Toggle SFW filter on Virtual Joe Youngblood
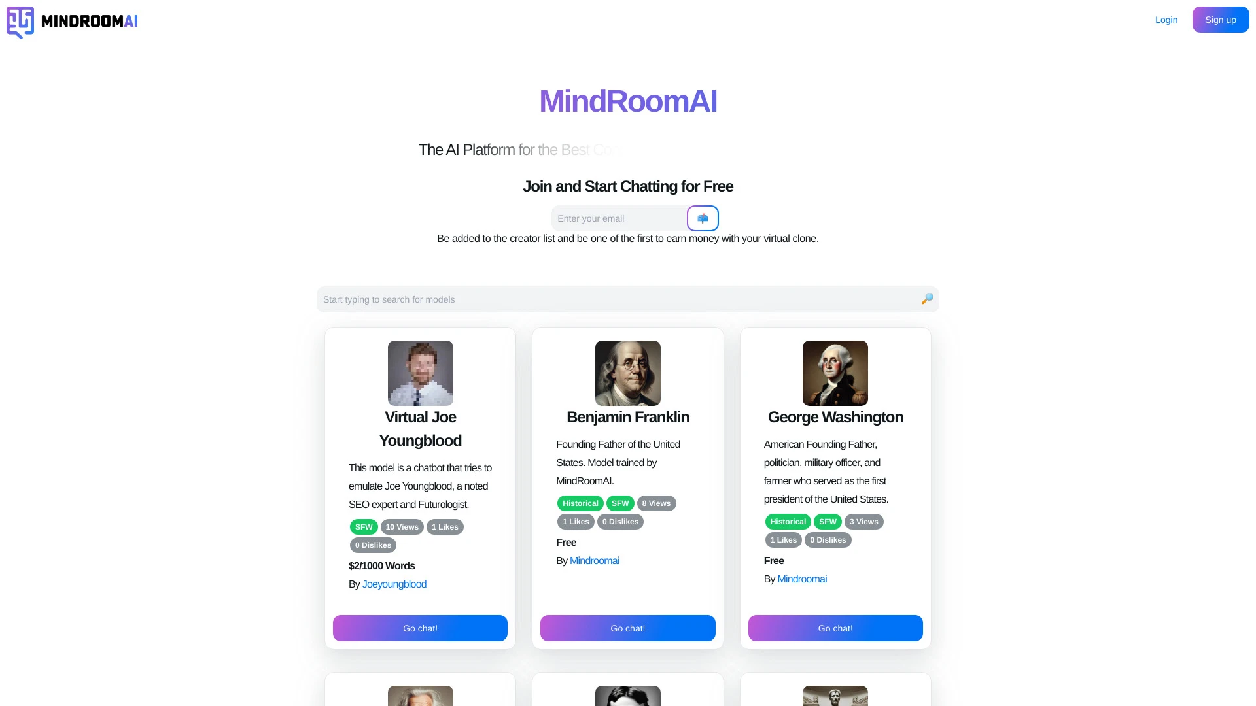Viewport: 1256px width, 706px height. (x=363, y=527)
